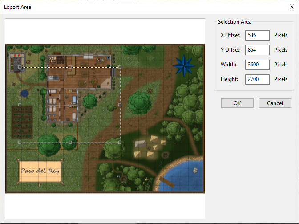The width and height of the screenshot is (299, 224).
Task: Click the bottom-right selection resize handle
Action: (120, 142)
